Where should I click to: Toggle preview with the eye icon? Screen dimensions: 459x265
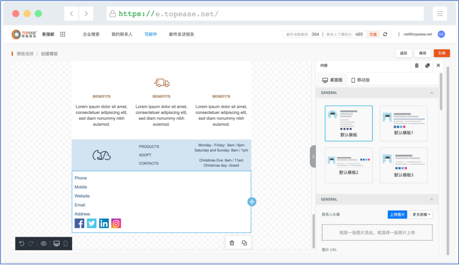[x=44, y=243]
